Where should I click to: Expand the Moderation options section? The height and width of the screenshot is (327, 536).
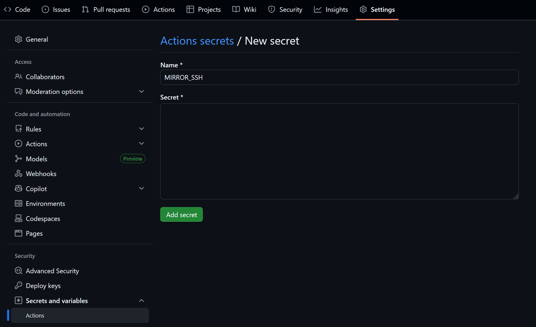141,92
